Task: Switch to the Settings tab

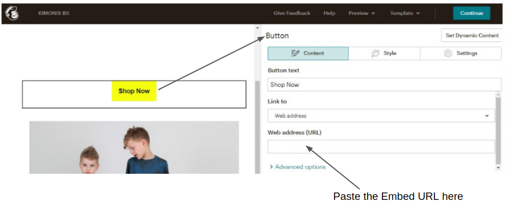Action: click(x=461, y=53)
